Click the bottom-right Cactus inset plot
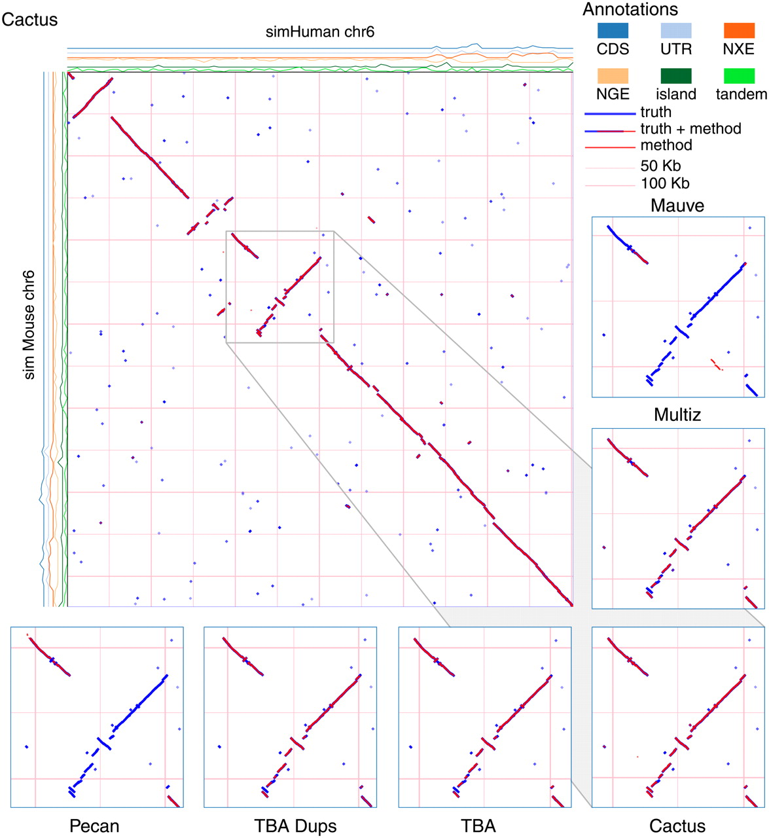The height and width of the screenshot is (838, 769). [678, 717]
